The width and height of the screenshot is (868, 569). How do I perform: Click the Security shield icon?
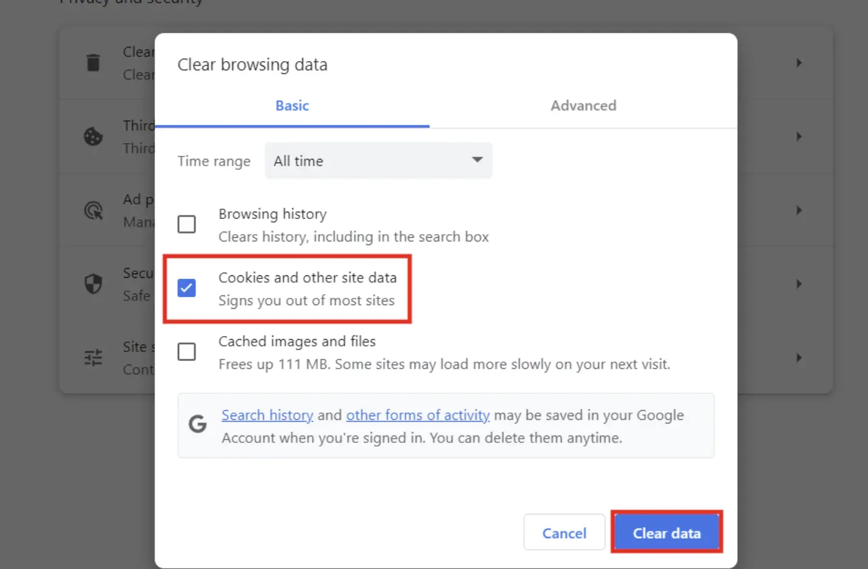(x=93, y=284)
